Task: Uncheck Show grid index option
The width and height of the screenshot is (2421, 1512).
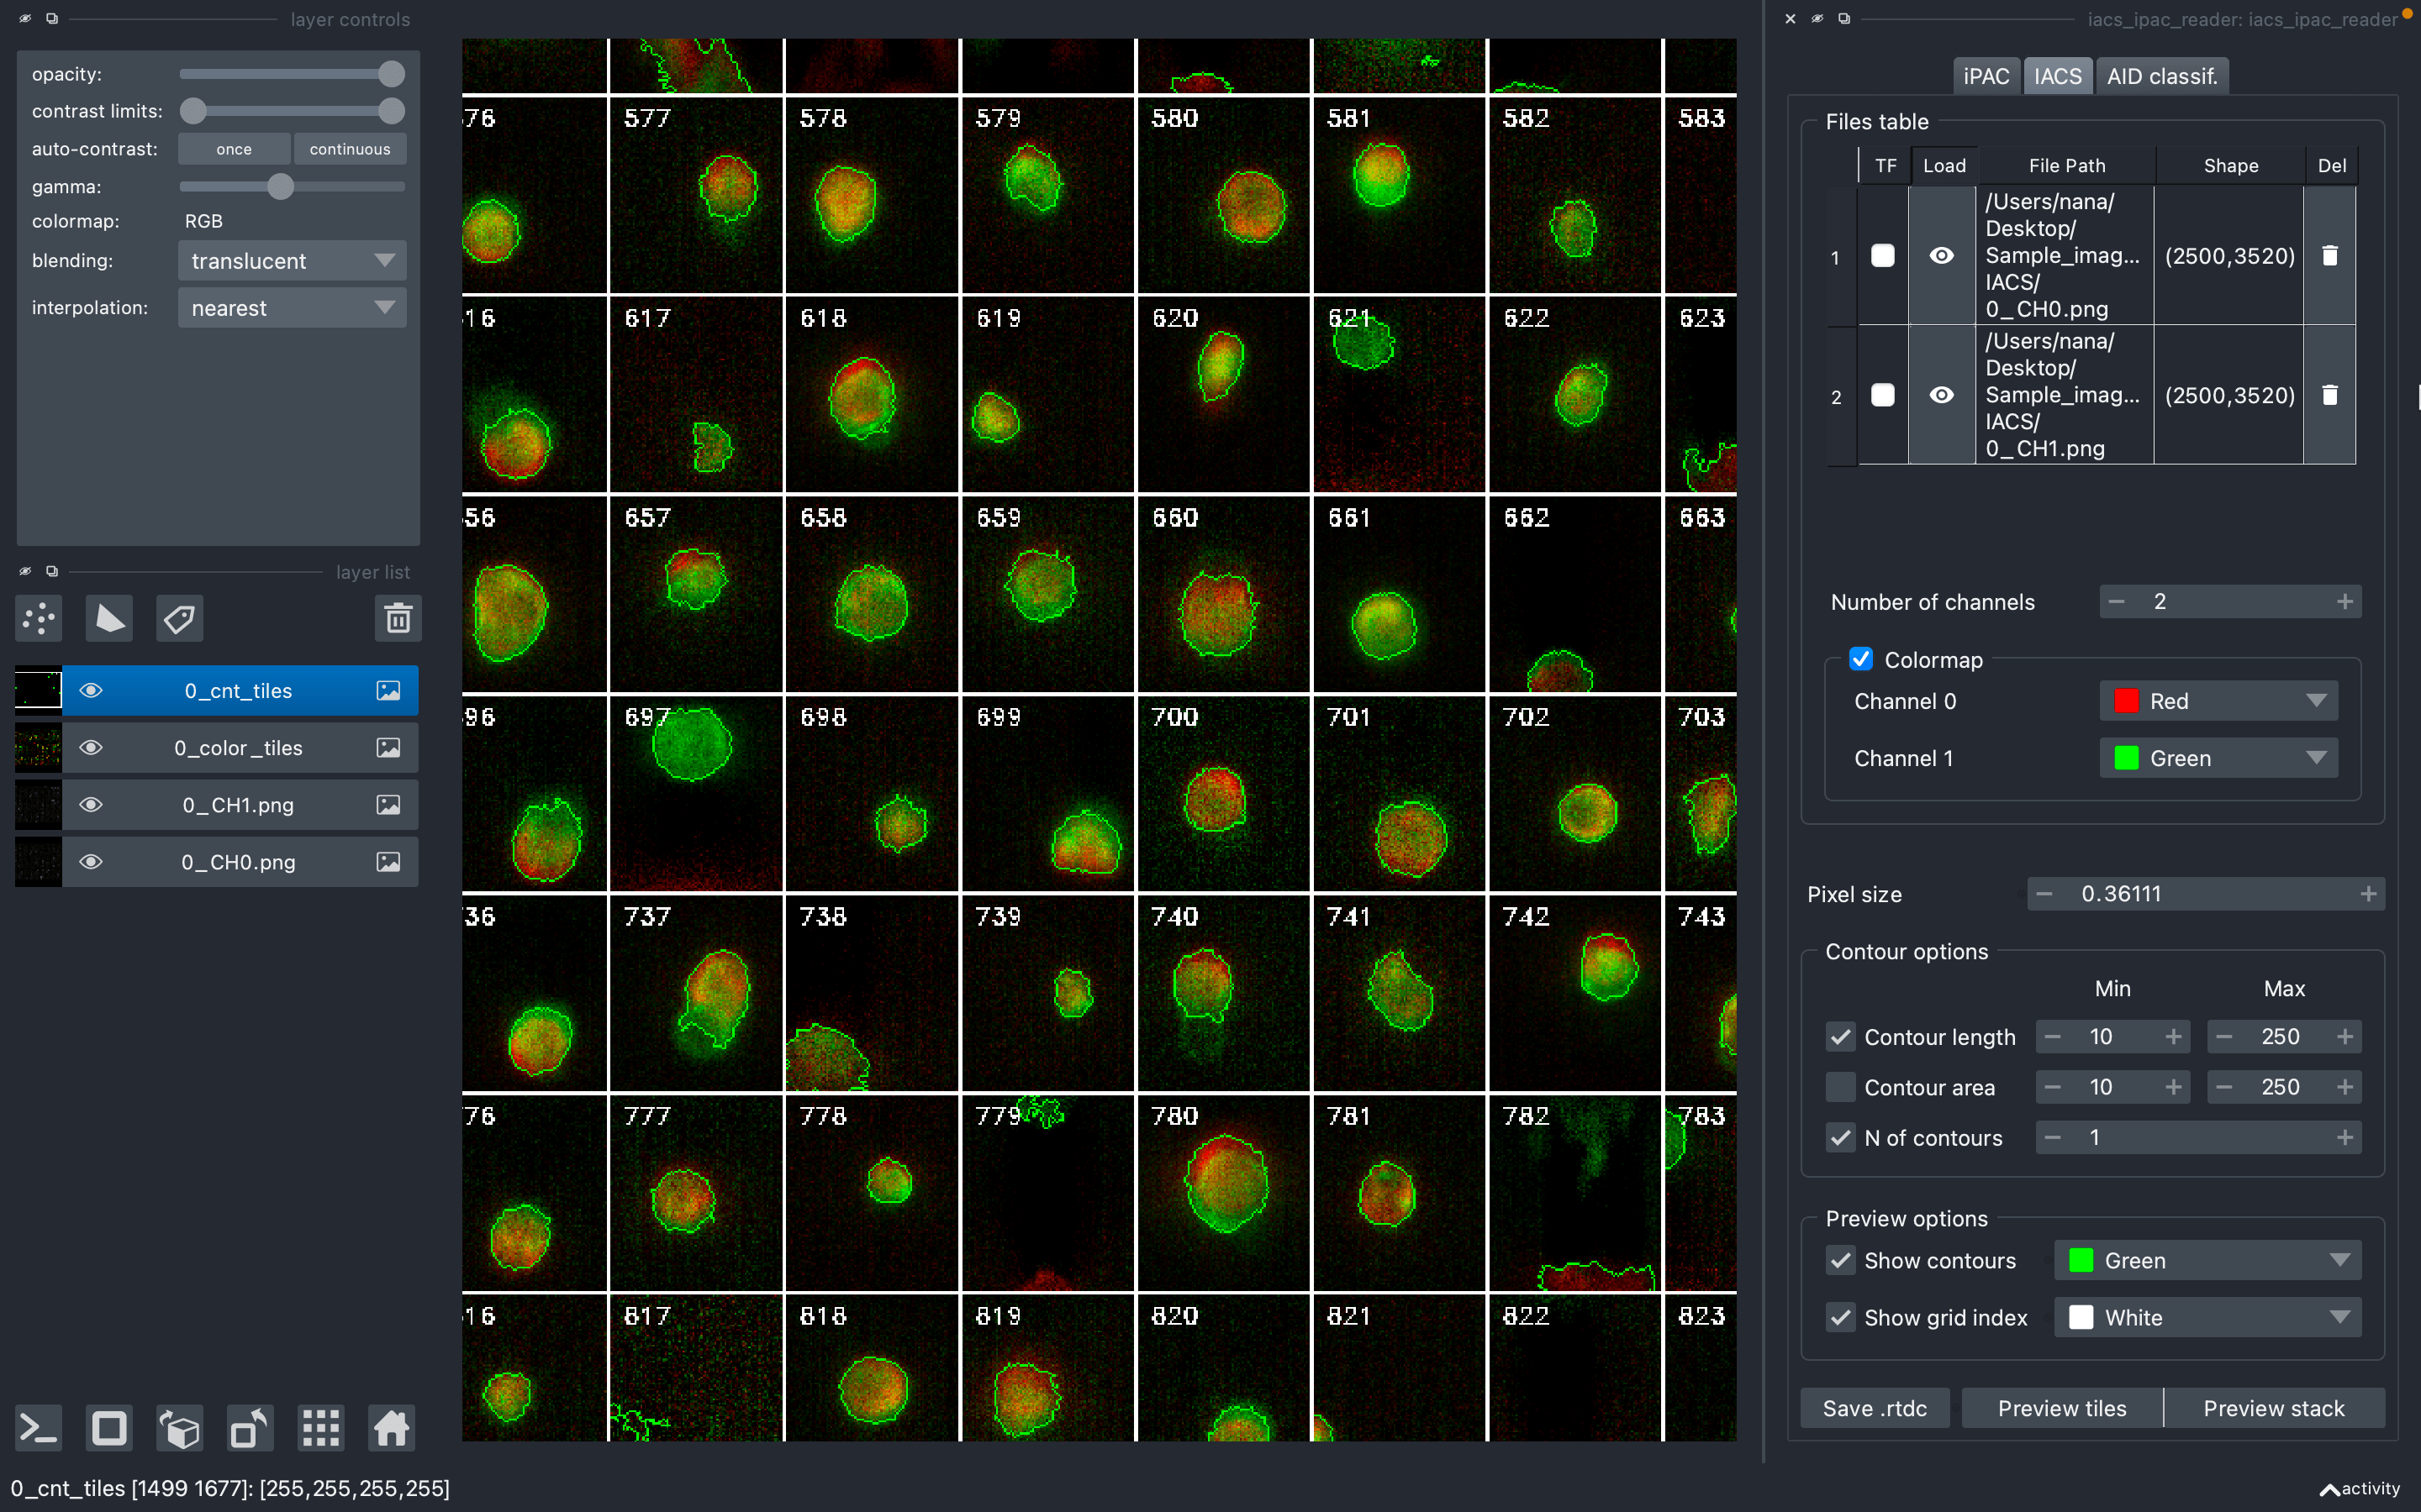Action: pyautogui.click(x=1840, y=1317)
